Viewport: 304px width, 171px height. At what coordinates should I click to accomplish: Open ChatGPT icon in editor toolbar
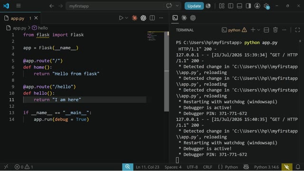[x=143, y=18]
